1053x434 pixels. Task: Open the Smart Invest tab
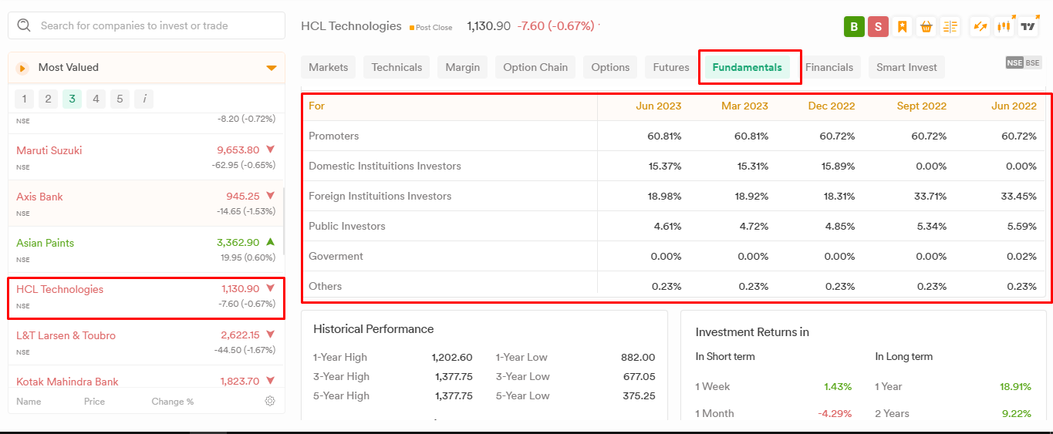[x=906, y=67]
